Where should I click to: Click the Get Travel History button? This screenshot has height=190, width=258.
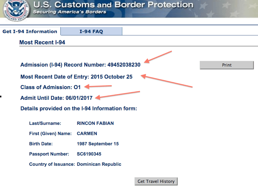tap(156, 181)
